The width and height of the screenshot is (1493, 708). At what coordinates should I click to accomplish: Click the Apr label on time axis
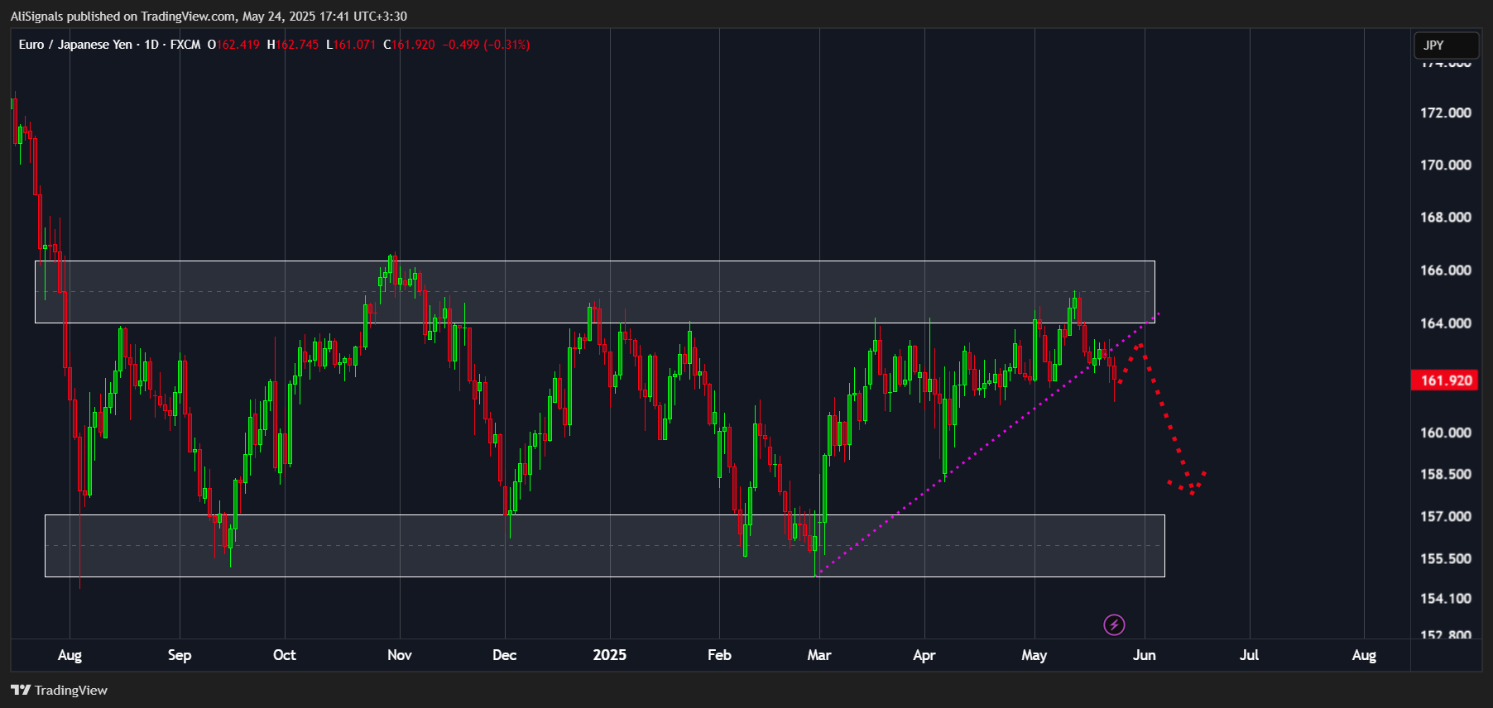click(924, 655)
